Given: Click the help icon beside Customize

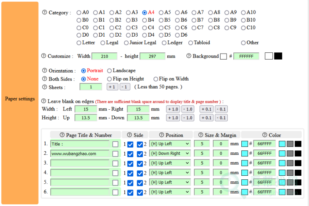Looking at the screenshot, I should tap(44, 56).
